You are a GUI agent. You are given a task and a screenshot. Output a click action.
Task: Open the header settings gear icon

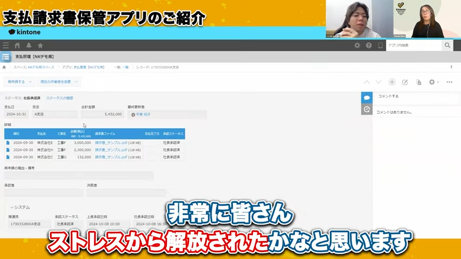pyautogui.click(x=357, y=45)
